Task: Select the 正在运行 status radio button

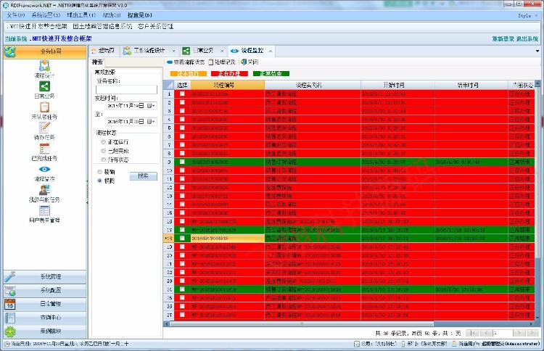Action: click(103, 143)
